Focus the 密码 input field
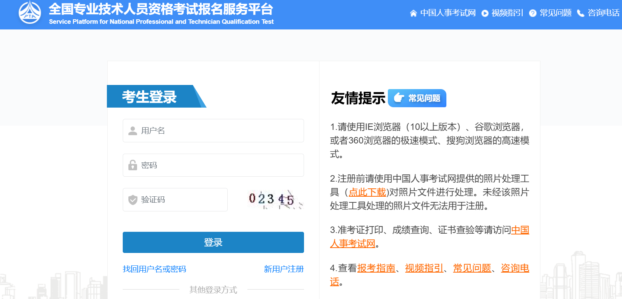 (x=213, y=165)
